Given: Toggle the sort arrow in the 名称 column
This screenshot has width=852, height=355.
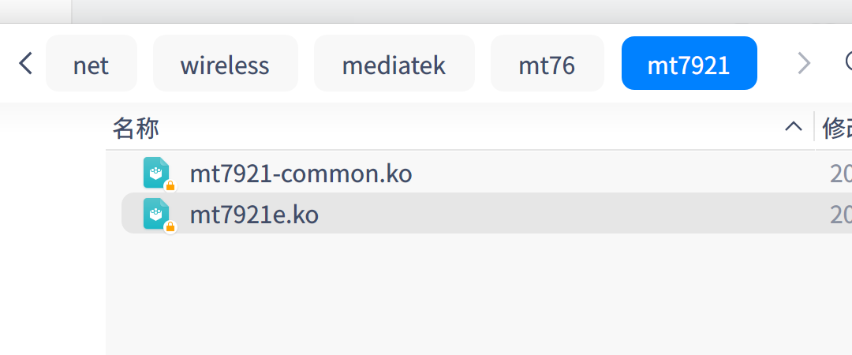Looking at the screenshot, I should pos(793,127).
